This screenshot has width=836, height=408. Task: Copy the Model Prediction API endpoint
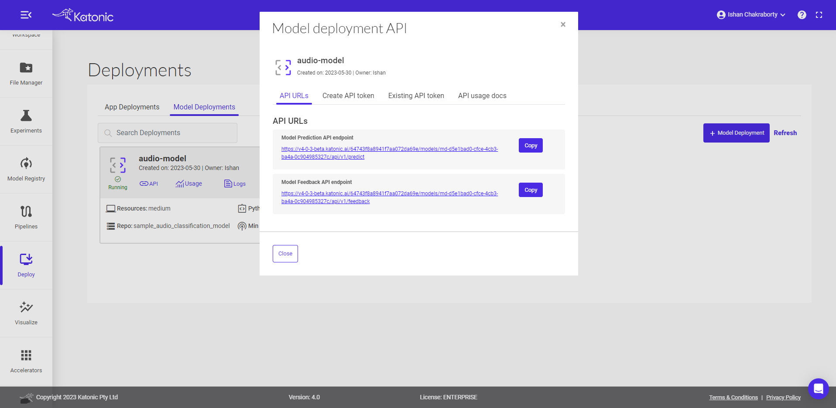(531, 146)
